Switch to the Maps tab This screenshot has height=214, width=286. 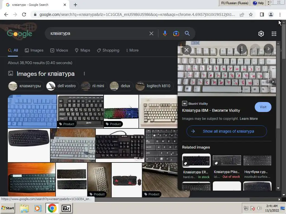pos(82,50)
